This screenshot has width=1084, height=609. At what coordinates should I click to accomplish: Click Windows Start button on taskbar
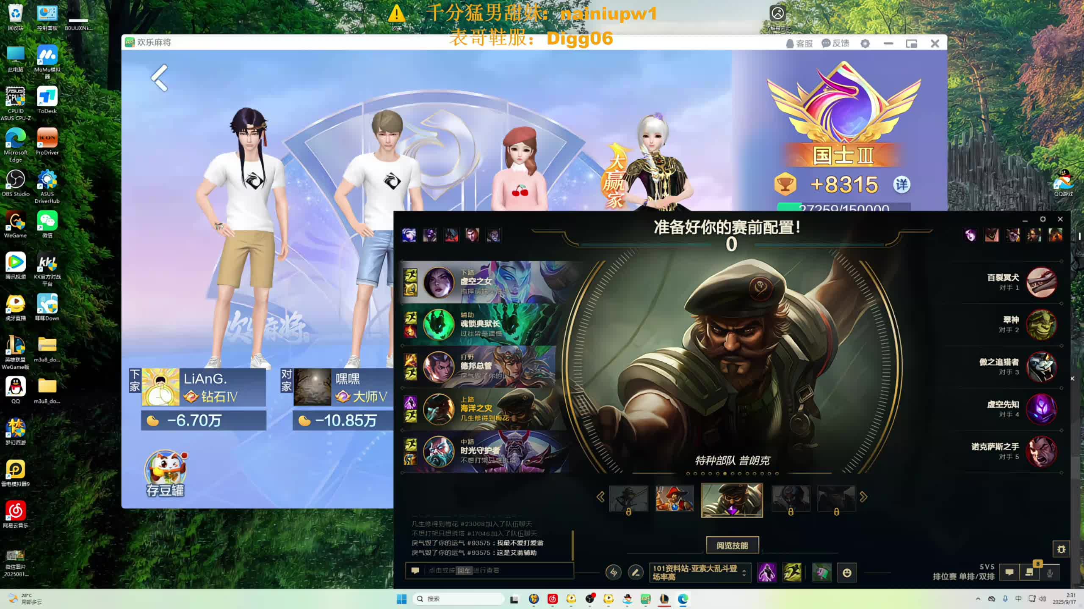(401, 599)
